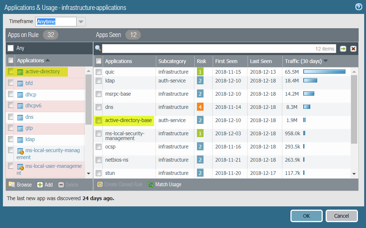Tick the quic application checkbox

[98, 72]
